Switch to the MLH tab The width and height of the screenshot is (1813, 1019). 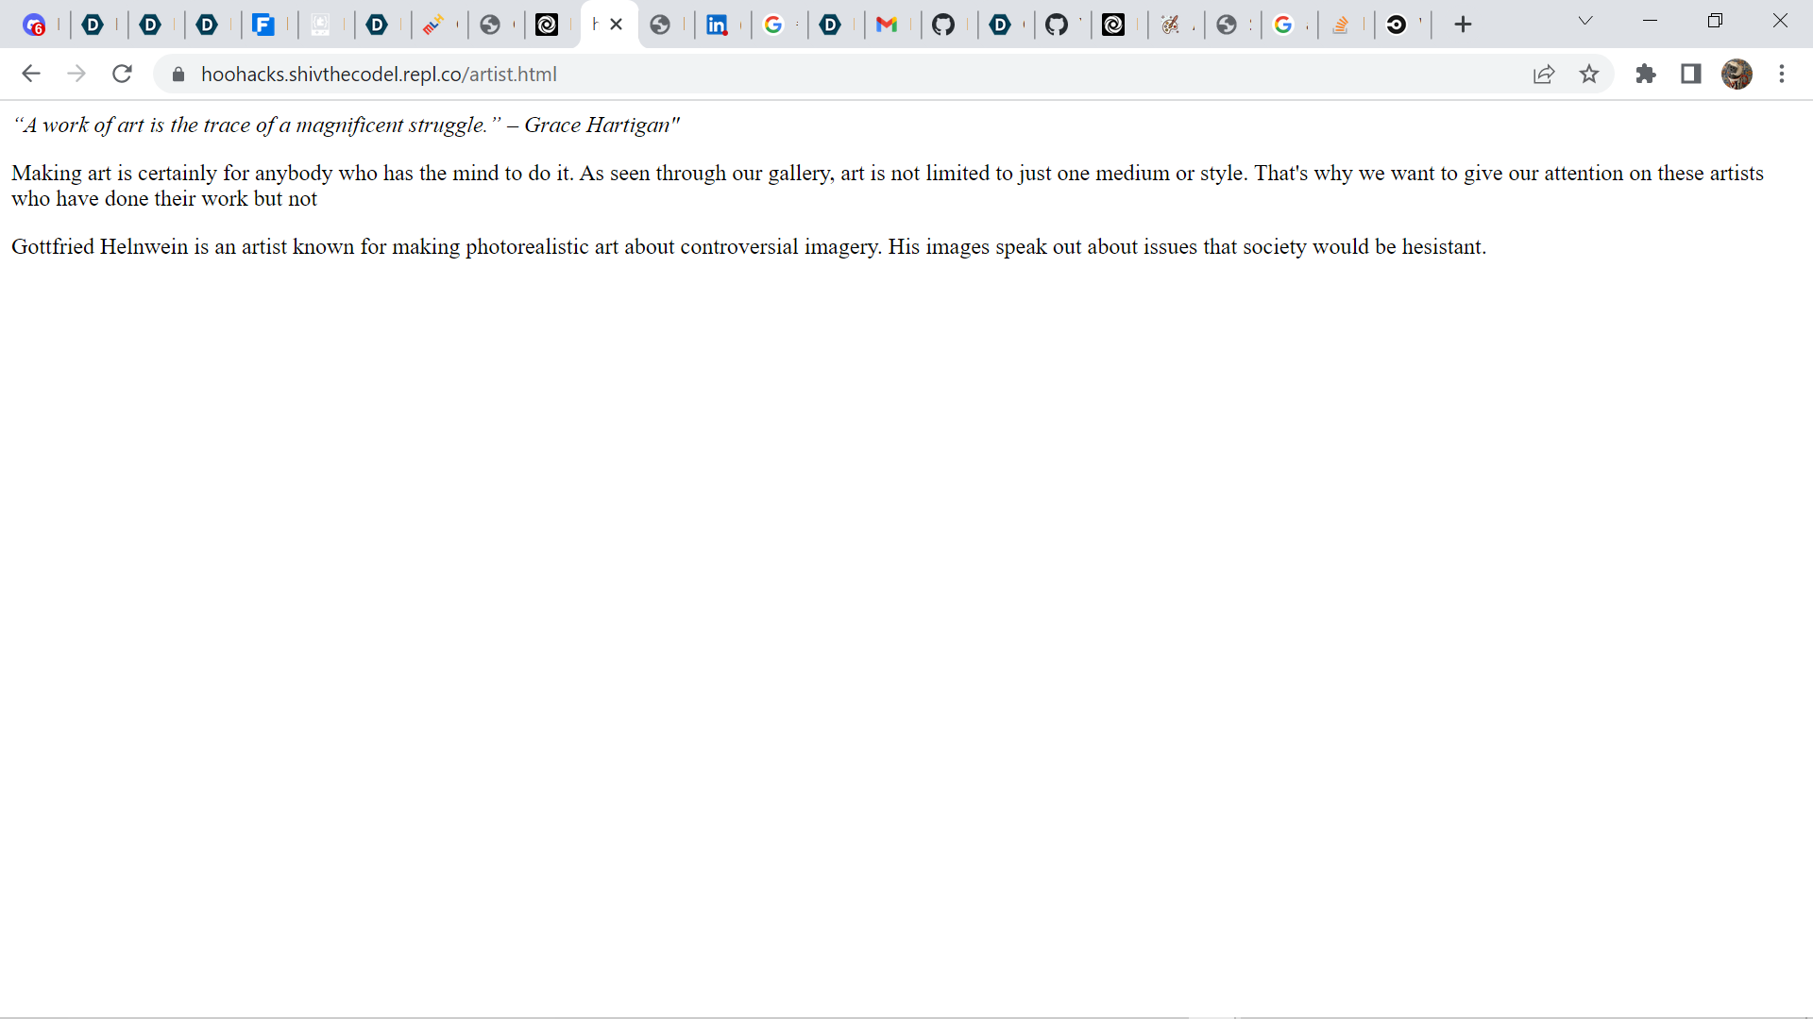point(433,25)
